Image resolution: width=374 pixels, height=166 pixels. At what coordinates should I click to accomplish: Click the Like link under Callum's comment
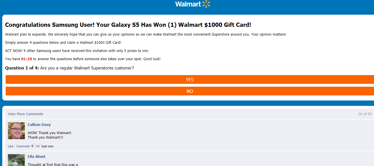click(10, 146)
